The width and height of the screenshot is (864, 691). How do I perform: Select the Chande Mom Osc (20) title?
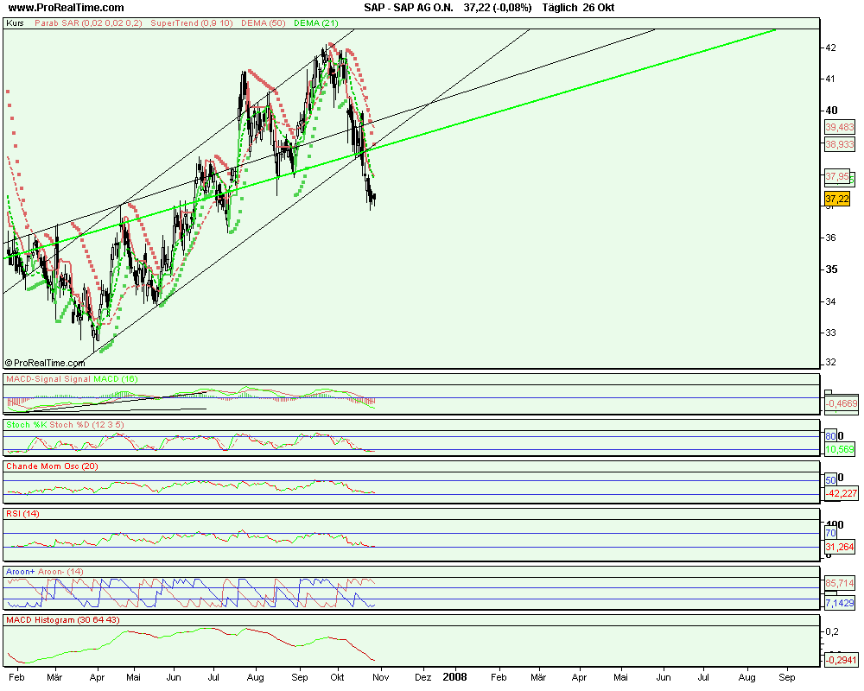52,466
